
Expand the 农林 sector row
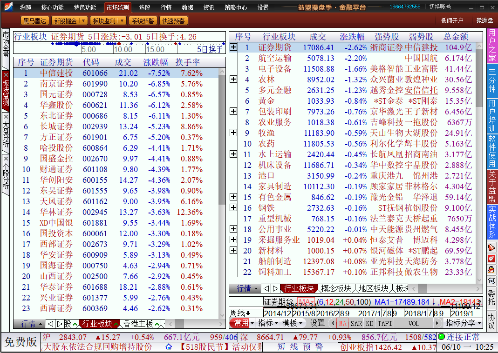pyautogui.click(x=233, y=79)
